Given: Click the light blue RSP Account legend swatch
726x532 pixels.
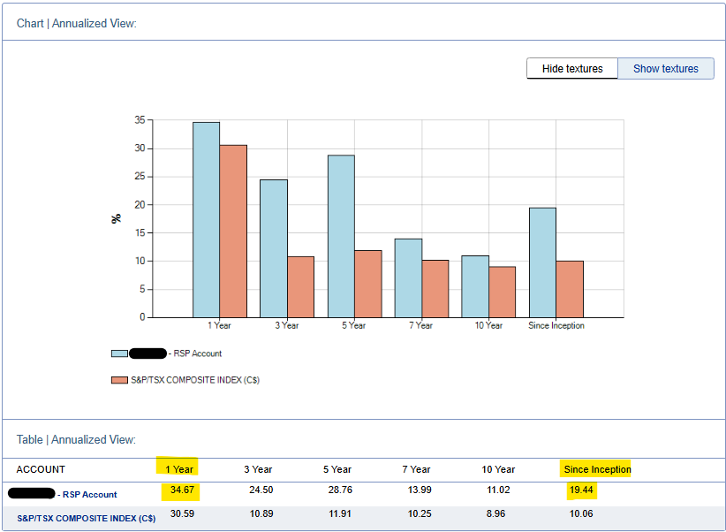Looking at the screenshot, I should pyautogui.click(x=119, y=353).
